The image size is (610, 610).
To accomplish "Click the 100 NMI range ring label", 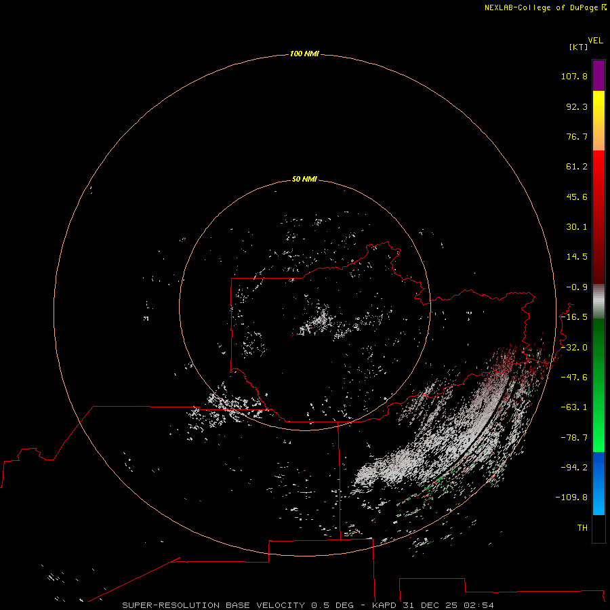I will pyautogui.click(x=304, y=54).
